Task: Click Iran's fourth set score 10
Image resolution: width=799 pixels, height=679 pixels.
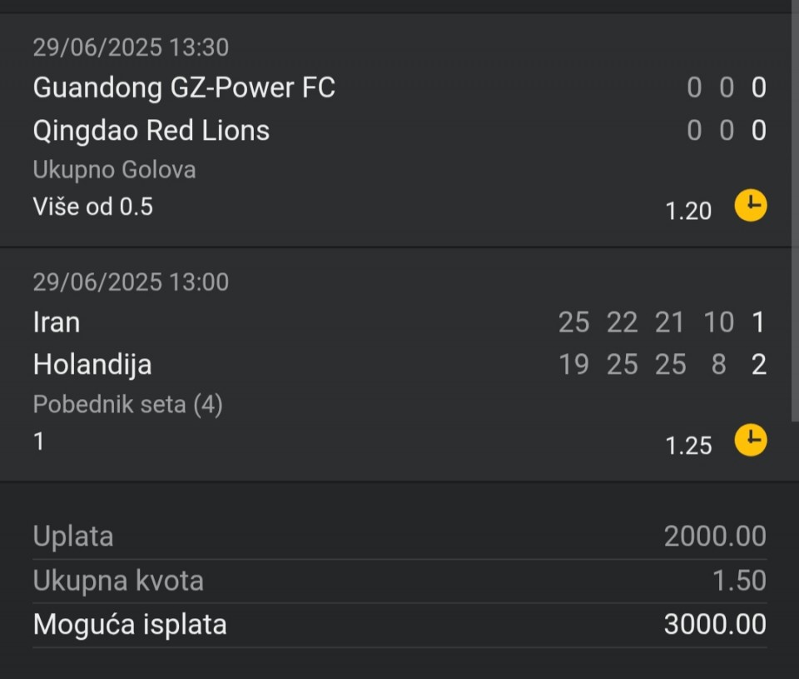Action: pyautogui.click(x=718, y=322)
